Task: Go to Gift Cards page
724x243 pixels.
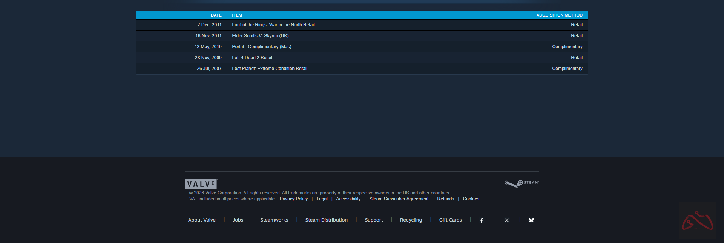Action: coord(450,220)
